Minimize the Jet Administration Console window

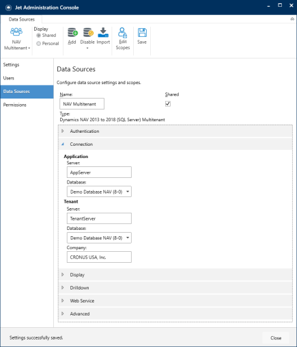tap(268, 6)
